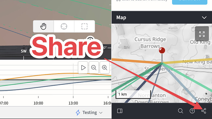Image resolution: width=212 pixels, height=119 pixels.
Task: Click the Map panel header title
Action: [x=121, y=18]
